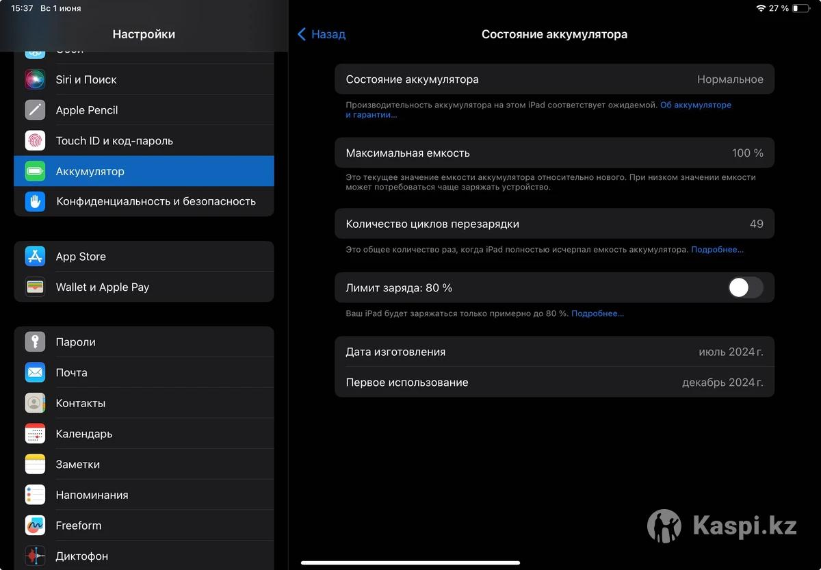This screenshot has width=821, height=570.
Task: Open Напоминания settings row
Action: 144,495
